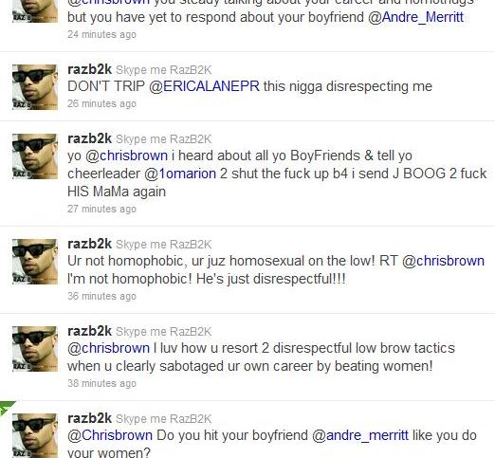Click the green corner flag icon
Screen dimensions: 495x458
click(7, 408)
